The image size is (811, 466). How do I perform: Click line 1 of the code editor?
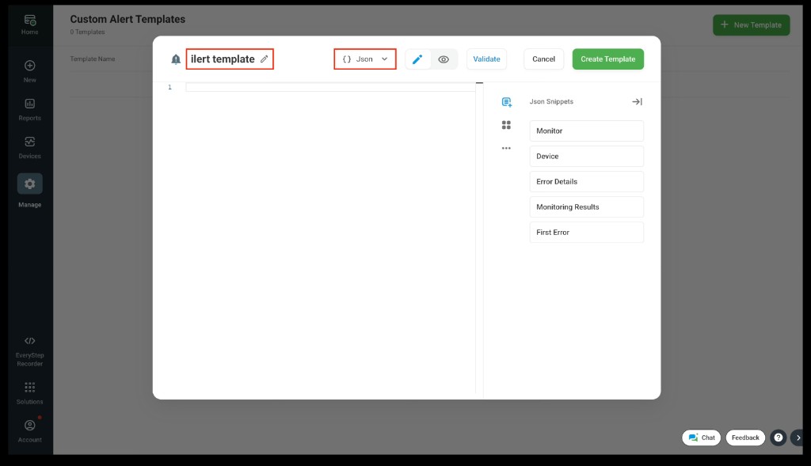329,87
